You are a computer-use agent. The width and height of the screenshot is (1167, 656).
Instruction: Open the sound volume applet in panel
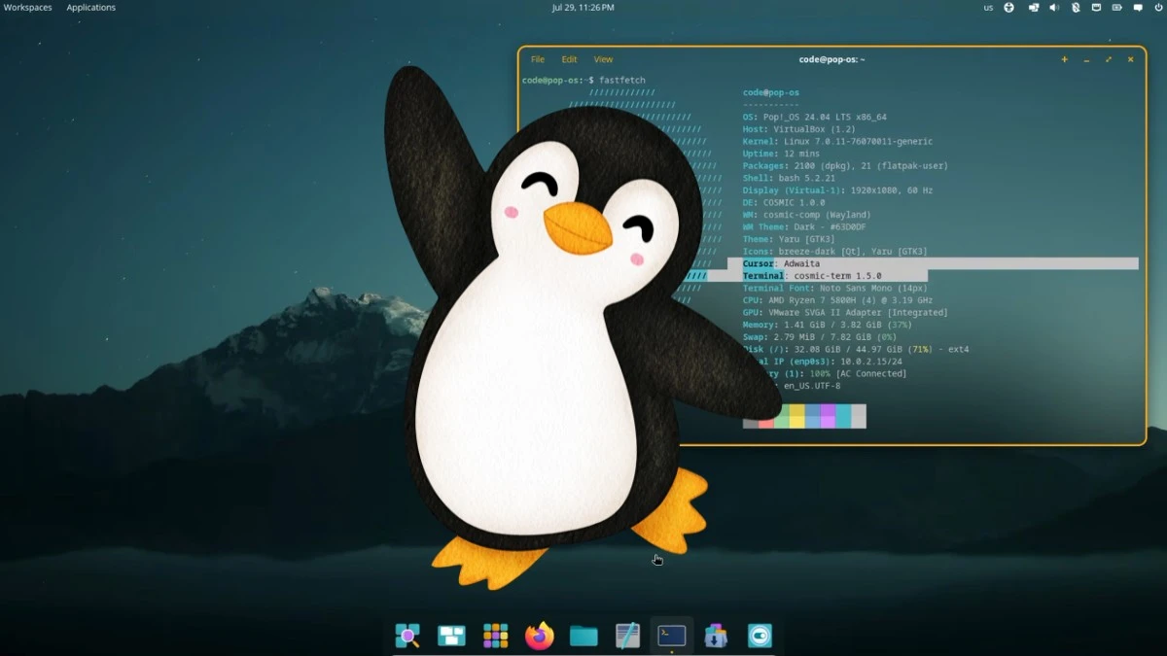click(1053, 8)
